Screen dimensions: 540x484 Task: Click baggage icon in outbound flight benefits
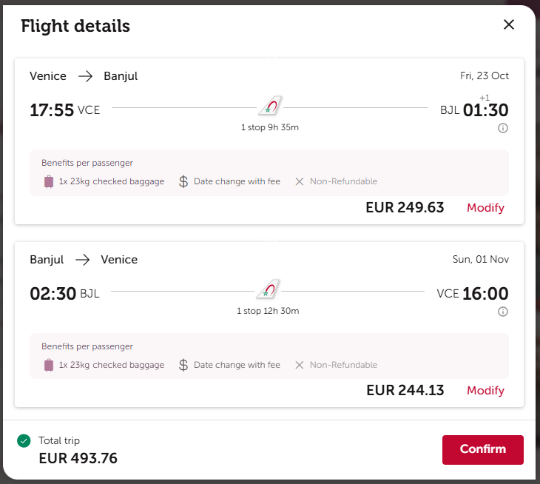49,181
